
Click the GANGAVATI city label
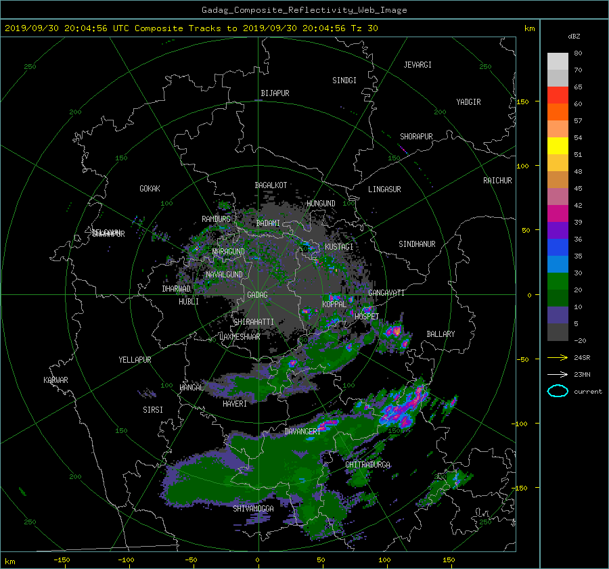386,293
